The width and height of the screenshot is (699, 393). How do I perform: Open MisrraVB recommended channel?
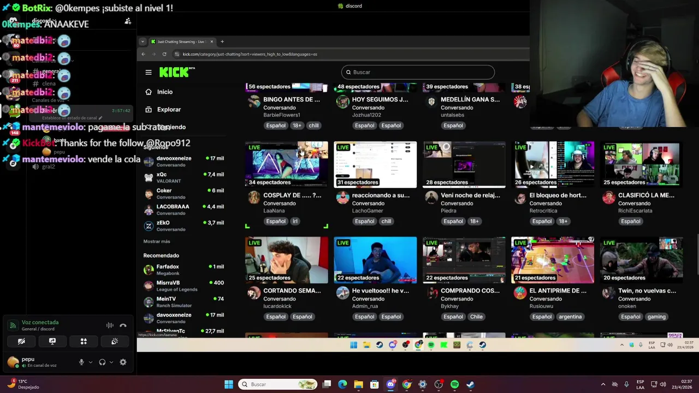pyautogui.click(x=183, y=285)
